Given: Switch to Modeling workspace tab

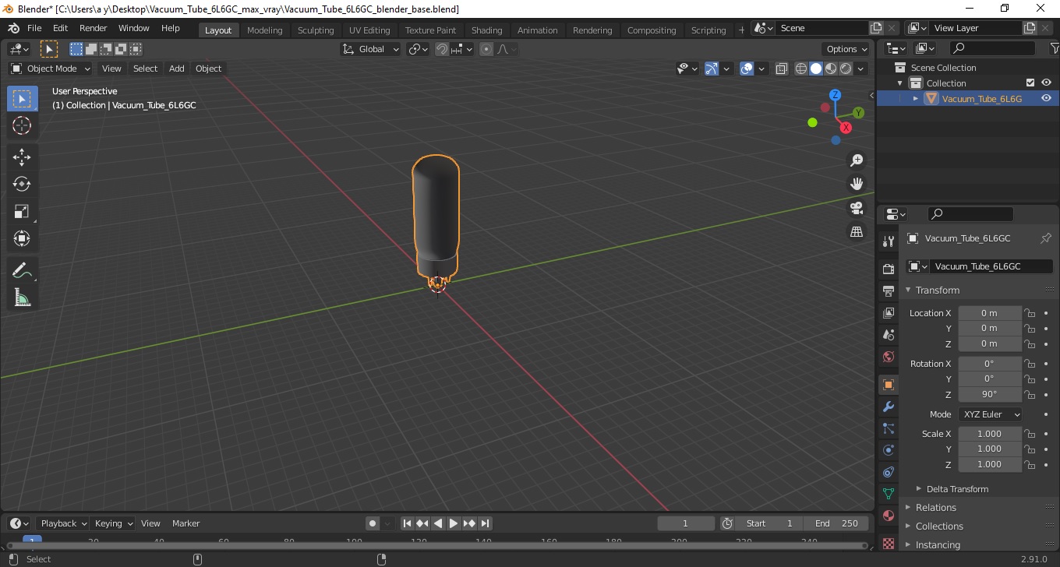Looking at the screenshot, I should [x=264, y=30].
